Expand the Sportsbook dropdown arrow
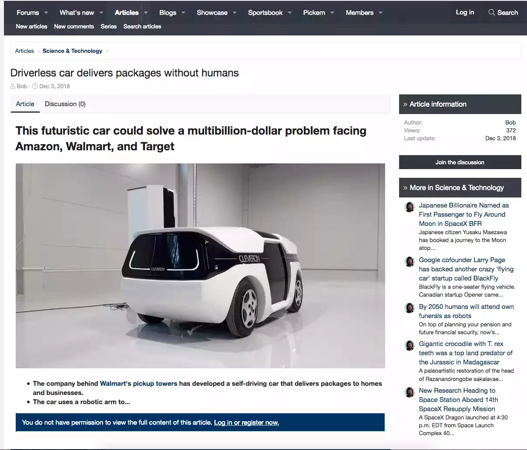This screenshot has width=527, height=450. 289,13
